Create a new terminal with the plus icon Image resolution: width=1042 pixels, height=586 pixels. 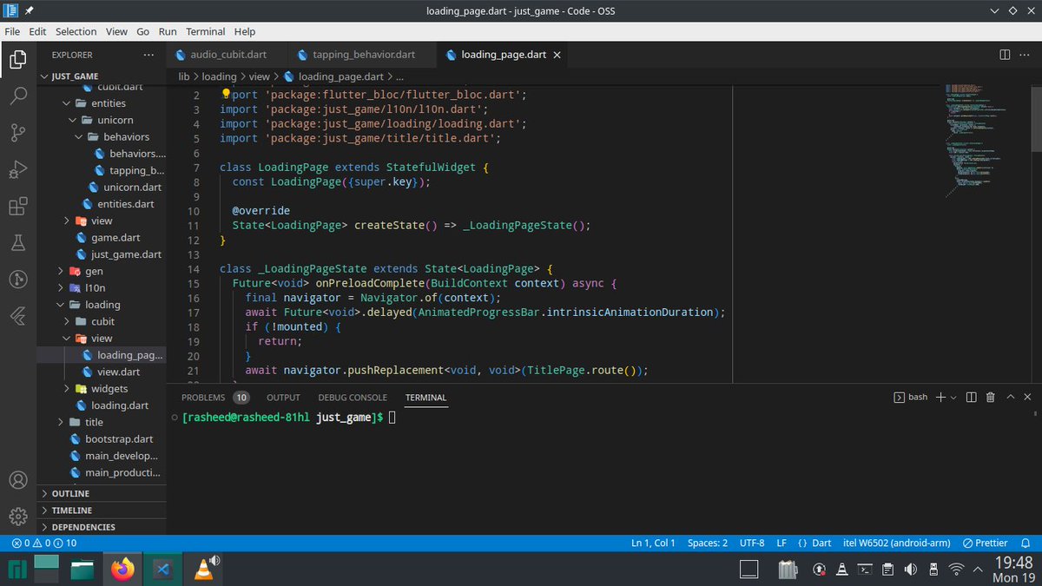tap(940, 397)
